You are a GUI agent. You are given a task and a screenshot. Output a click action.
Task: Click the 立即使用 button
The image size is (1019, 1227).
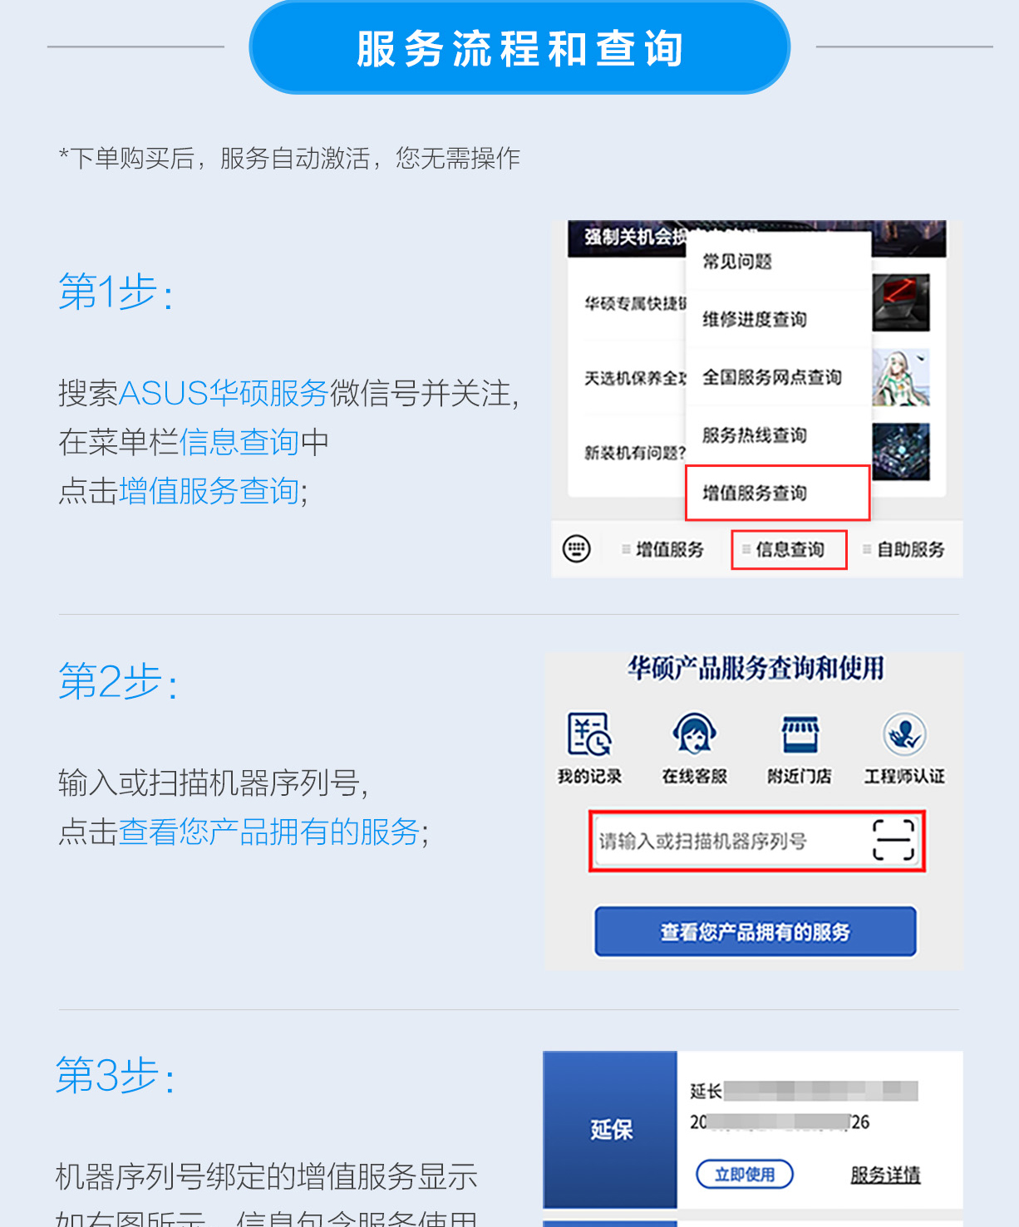tap(744, 1174)
